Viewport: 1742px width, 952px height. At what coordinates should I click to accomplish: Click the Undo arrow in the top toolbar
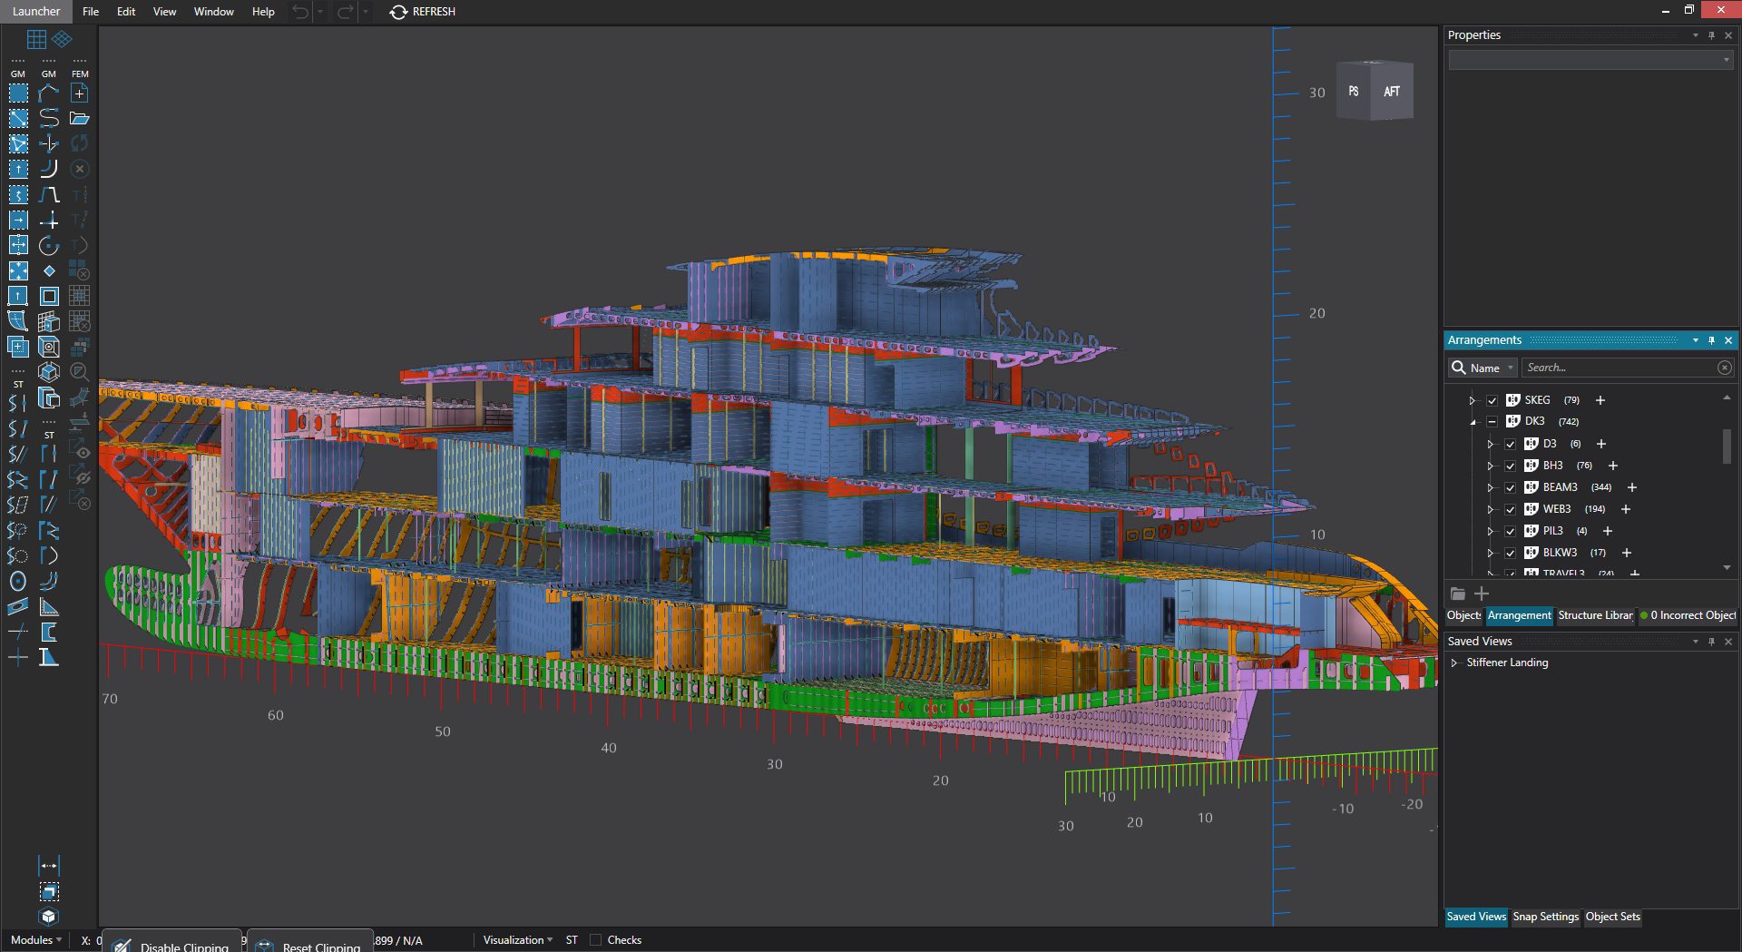(x=299, y=12)
